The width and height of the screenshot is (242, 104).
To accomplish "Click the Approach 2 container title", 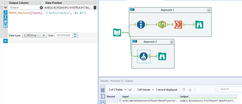I will (150, 42).
